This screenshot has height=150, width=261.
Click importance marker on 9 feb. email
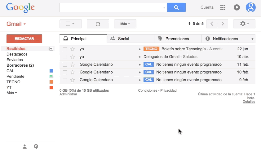(139, 80)
